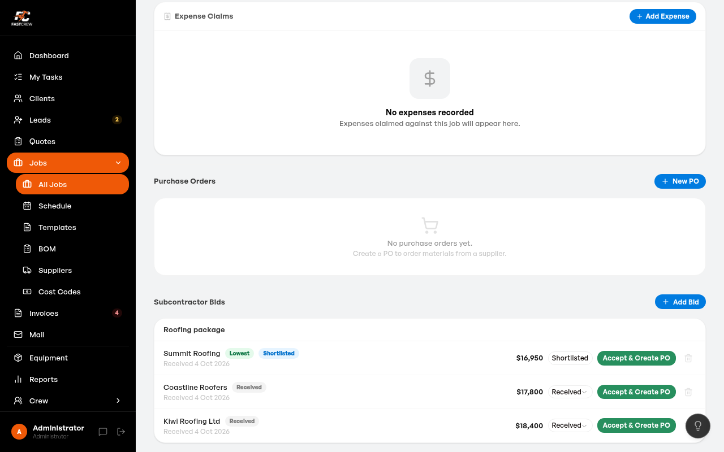Viewport: 724px width, 452px height.
Task: Click the FastCrew logo
Action: pyautogui.click(x=22, y=18)
